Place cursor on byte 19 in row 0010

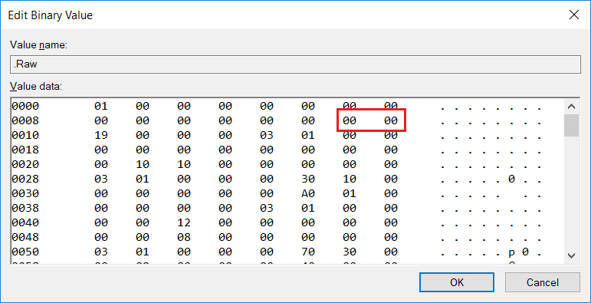[101, 135]
